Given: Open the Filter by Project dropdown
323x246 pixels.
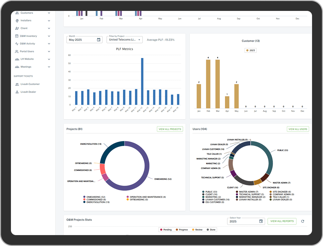Looking at the screenshot, I should coord(125,40).
